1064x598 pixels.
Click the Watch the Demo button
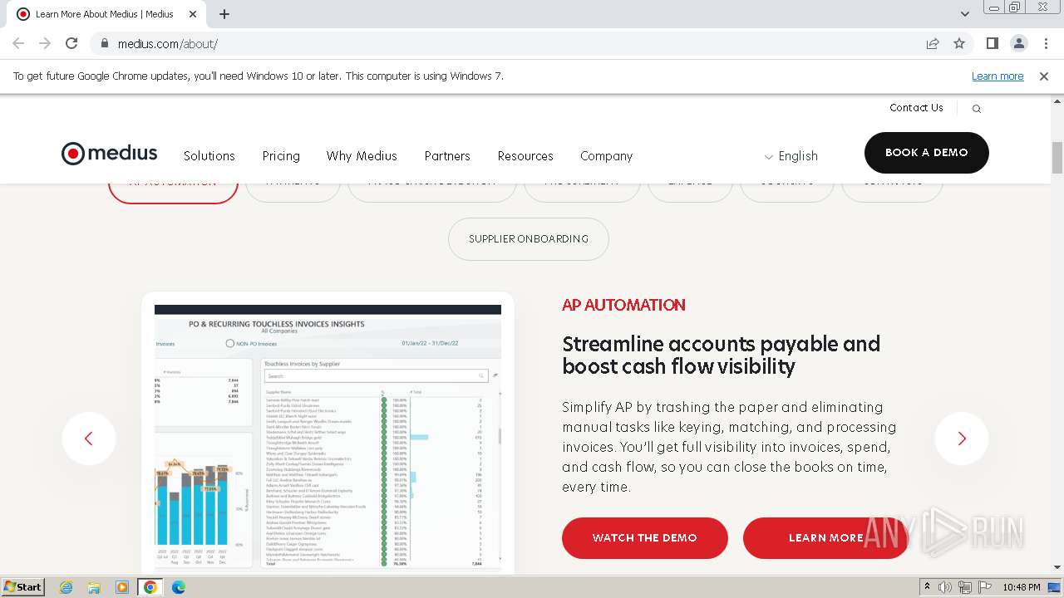pyautogui.click(x=645, y=538)
